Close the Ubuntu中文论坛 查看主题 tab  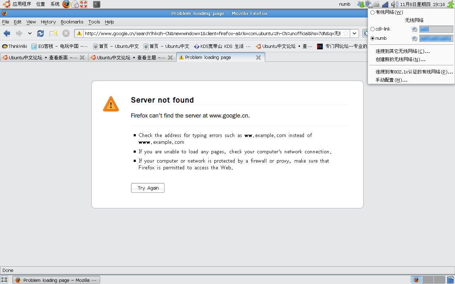pyautogui.click(x=170, y=58)
